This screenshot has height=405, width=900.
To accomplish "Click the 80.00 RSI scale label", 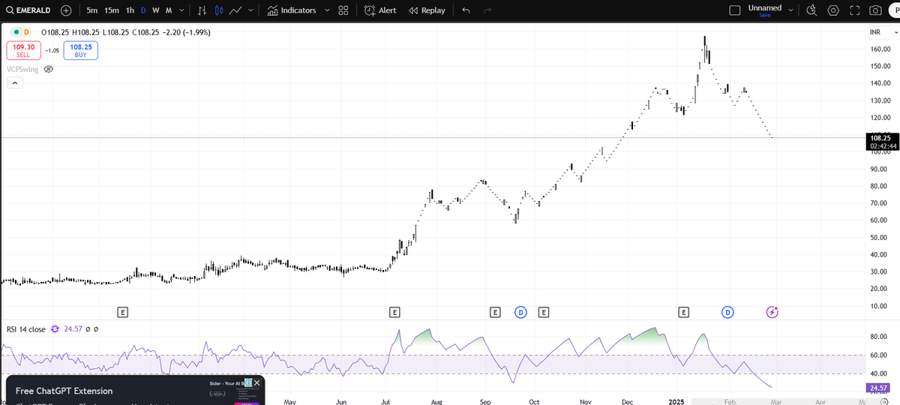I will click(879, 337).
